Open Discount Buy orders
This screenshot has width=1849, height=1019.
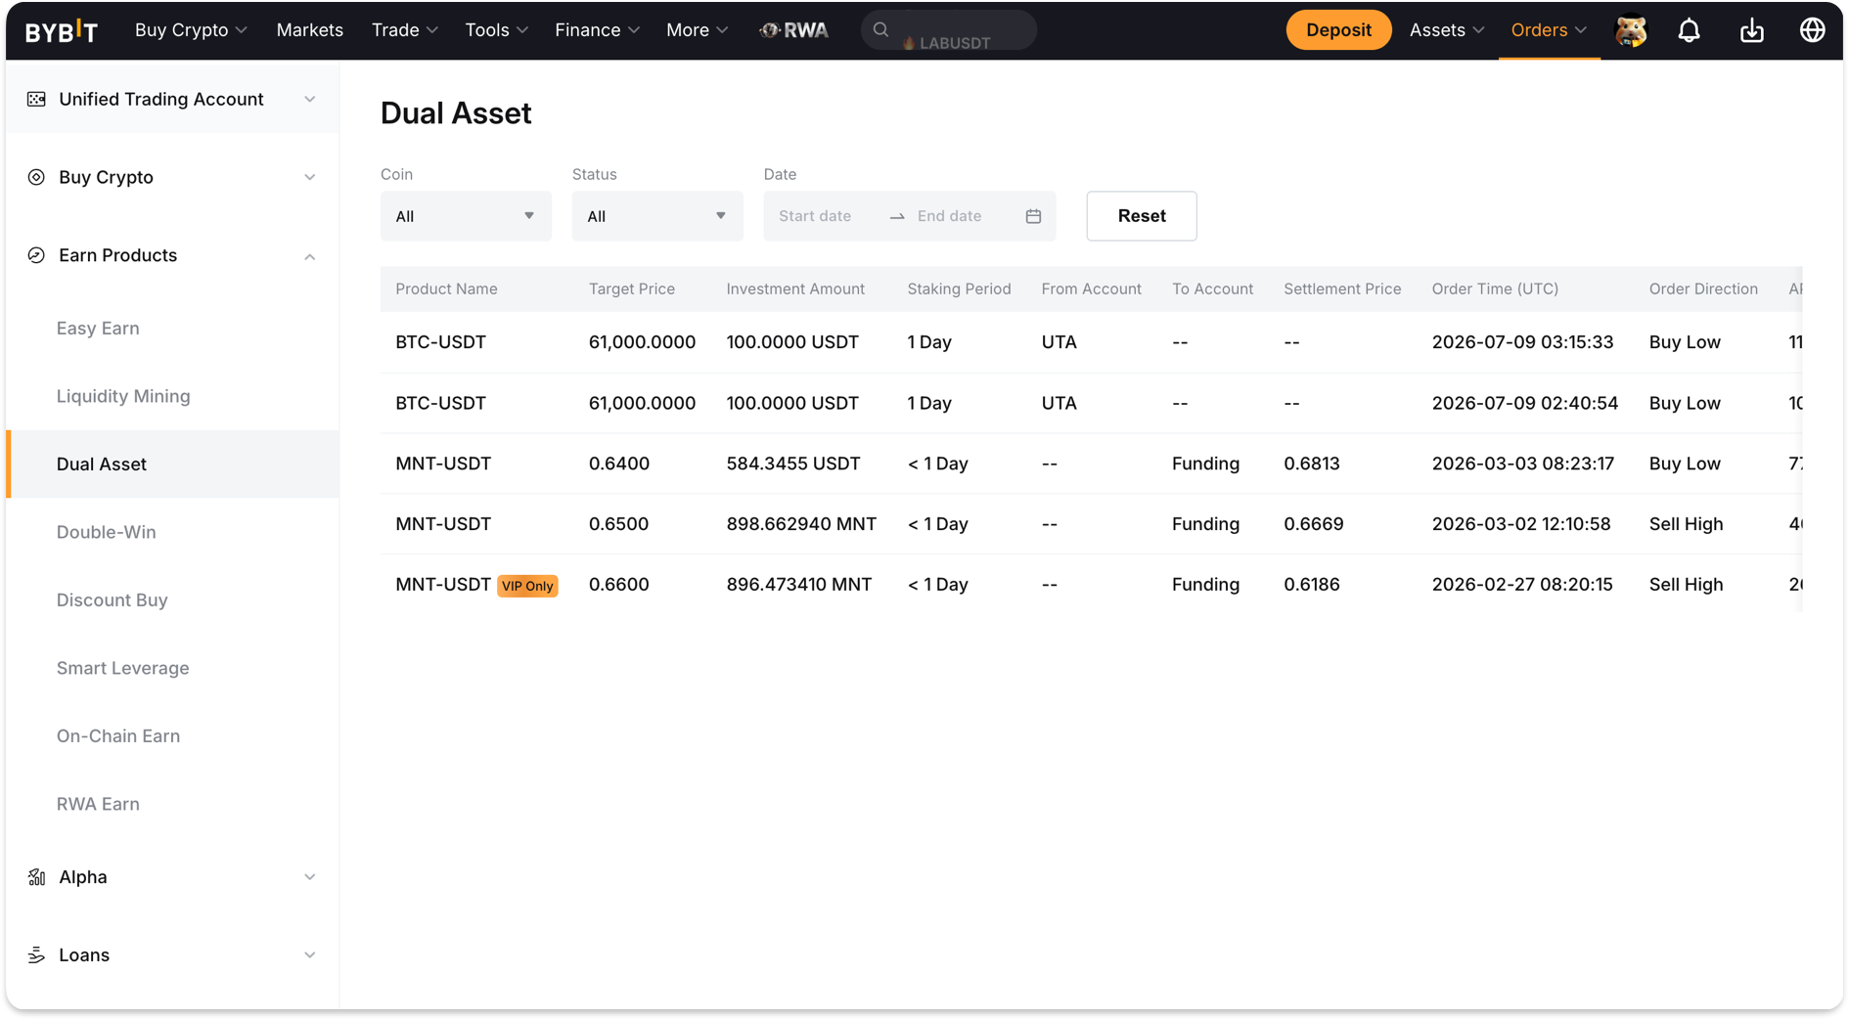point(112,600)
